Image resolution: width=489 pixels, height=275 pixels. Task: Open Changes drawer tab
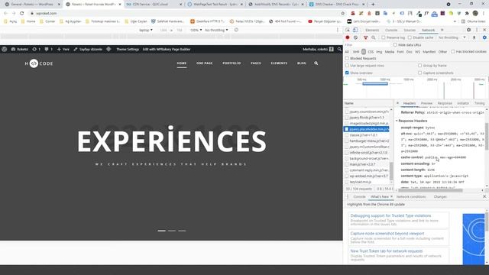[x=440, y=197]
